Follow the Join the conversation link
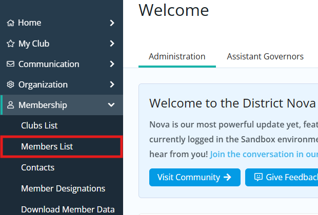The height and width of the screenshot is (215, 318). [x=264, y=154]
